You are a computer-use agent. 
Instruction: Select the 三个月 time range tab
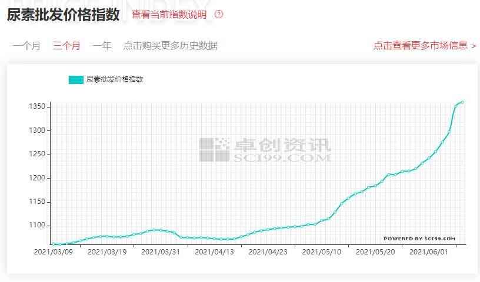[66, 46]
